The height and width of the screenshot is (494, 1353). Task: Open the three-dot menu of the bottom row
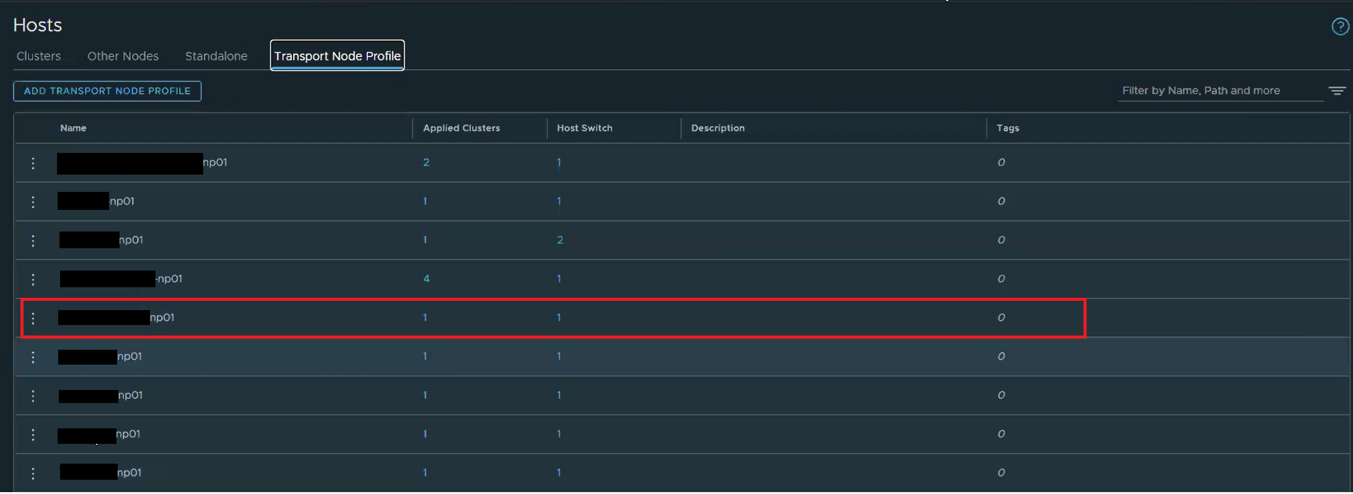pos(33,473)
